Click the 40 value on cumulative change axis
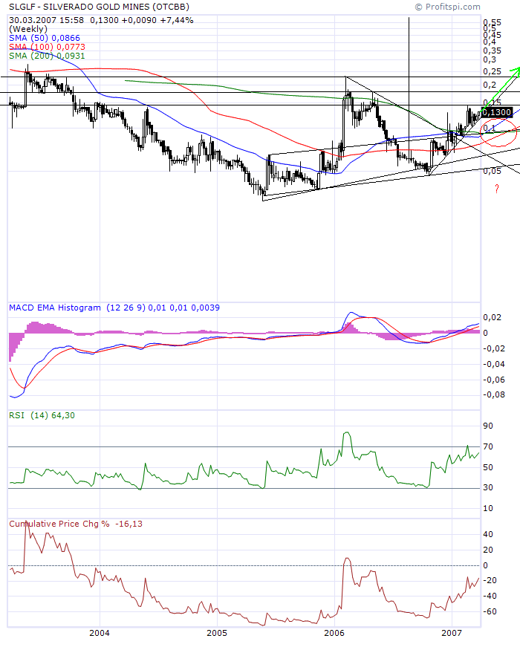The width and height of the screenshot is (520, 650). coord(488,534)
